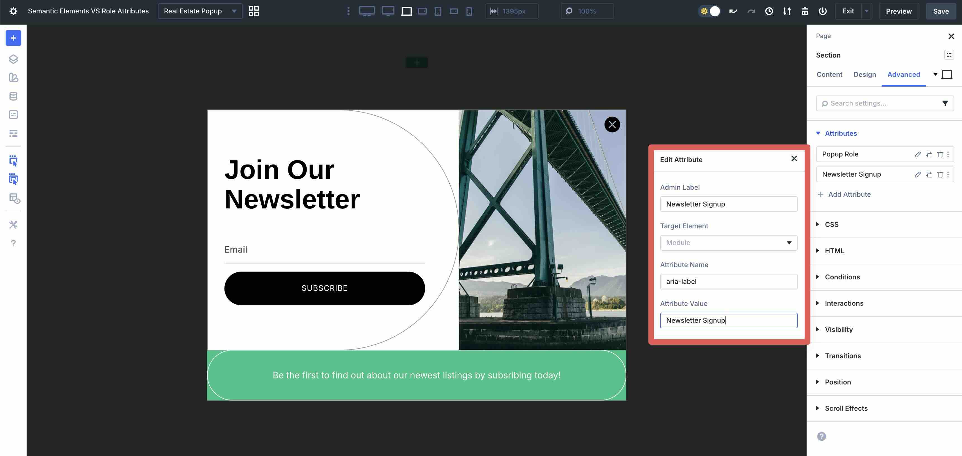
Task: Switch to the Content tab
Action: [x=830, y=74]
